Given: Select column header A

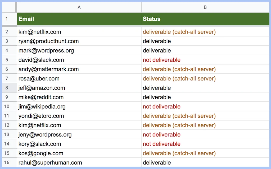Looking at the screenshot, I should pyautogui.click(x=79, y=7).
